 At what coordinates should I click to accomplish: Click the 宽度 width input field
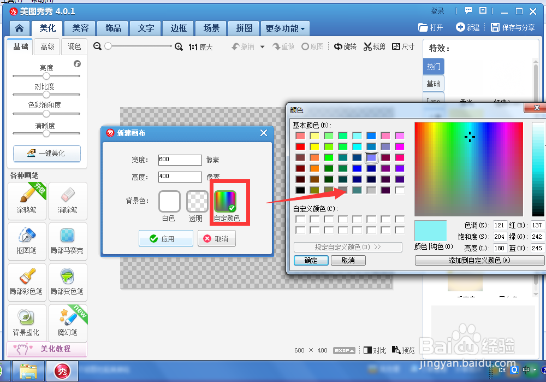click(180, 160)
